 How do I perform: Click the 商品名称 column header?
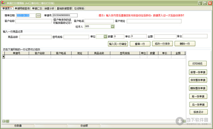(99, 53)
